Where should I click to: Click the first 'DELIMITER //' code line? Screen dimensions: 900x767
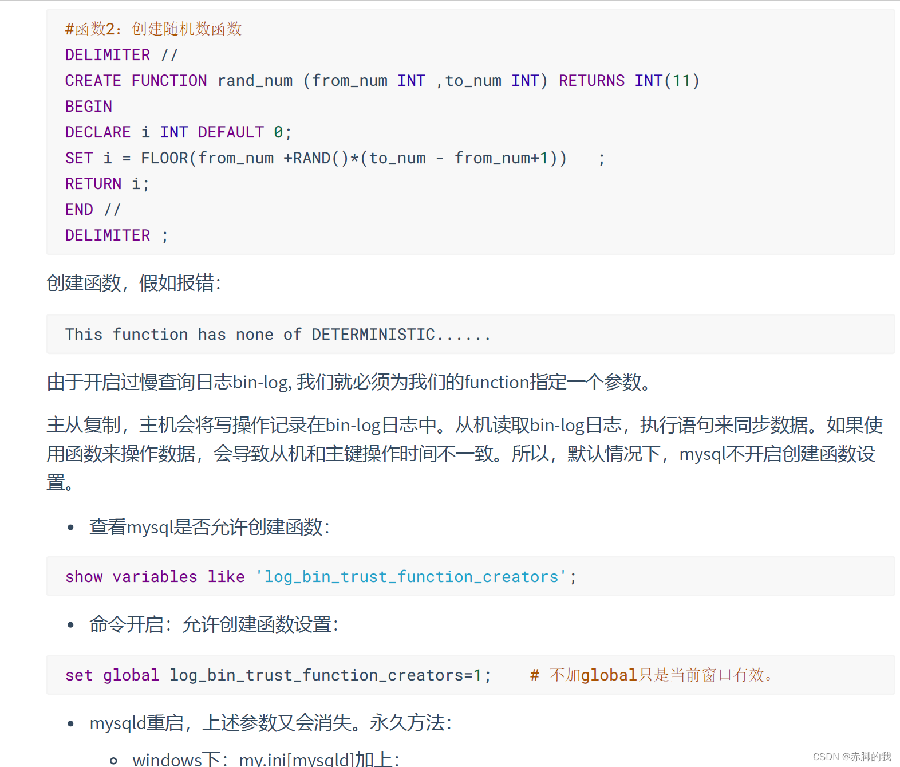pos(121,55)
